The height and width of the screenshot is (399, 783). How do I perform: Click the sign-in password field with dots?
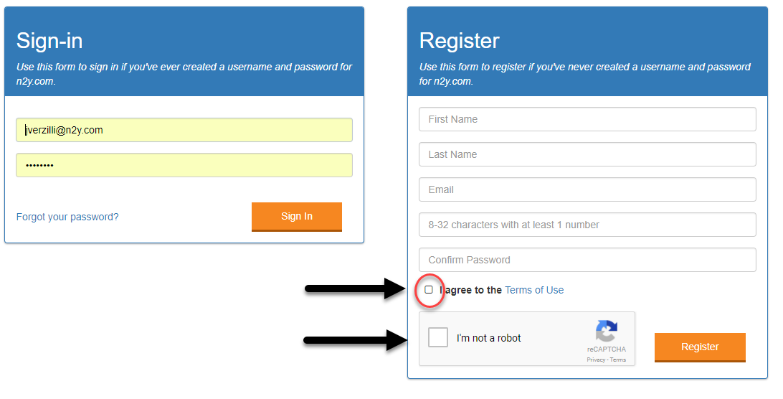(184, 165)
